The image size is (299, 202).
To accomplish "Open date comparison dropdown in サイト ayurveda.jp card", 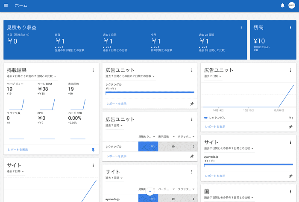I will (x=229, y=148).
